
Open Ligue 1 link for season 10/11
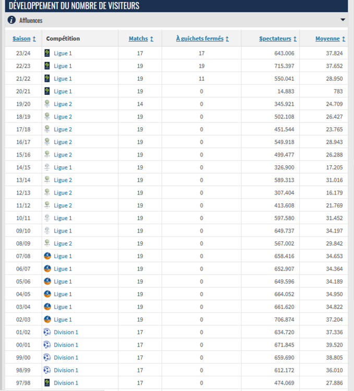coord(63,218)
